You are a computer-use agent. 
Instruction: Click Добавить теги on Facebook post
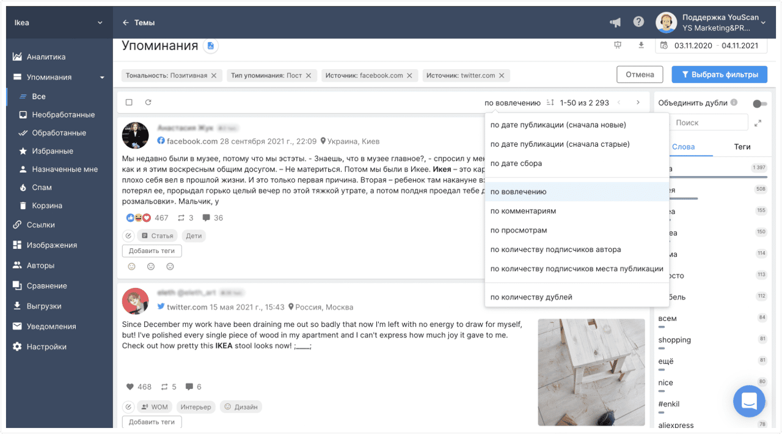pos(152,251)
